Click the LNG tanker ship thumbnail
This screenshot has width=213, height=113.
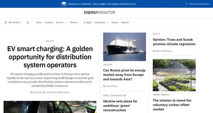point(125,47)
